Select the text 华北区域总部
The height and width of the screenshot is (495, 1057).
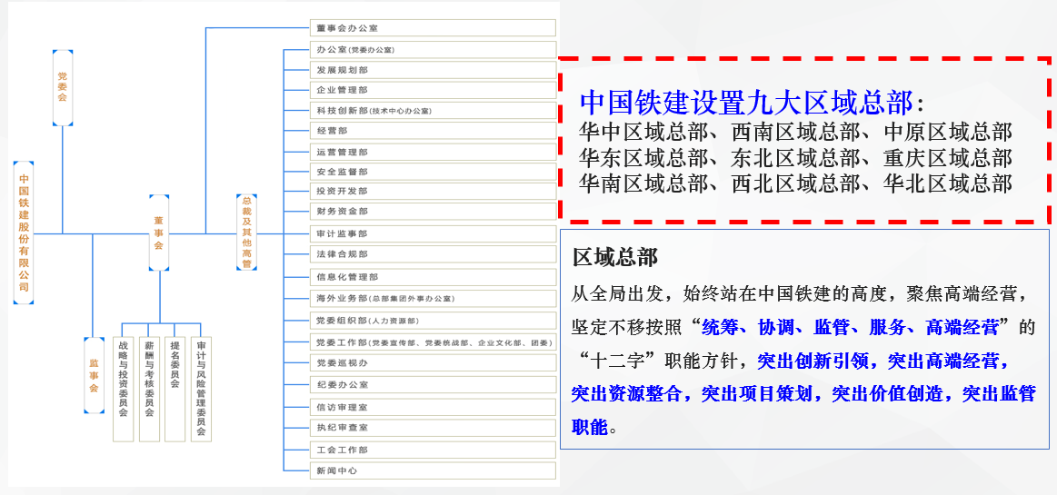[x=948, y=183]
